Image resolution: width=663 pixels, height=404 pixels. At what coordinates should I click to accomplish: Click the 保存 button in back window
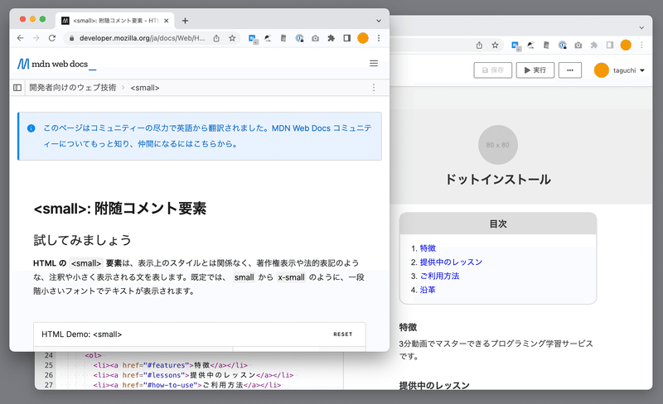click(x=493, y=70)
